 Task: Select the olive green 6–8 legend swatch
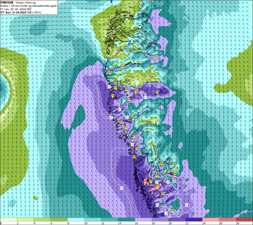[x=59, y=219]
